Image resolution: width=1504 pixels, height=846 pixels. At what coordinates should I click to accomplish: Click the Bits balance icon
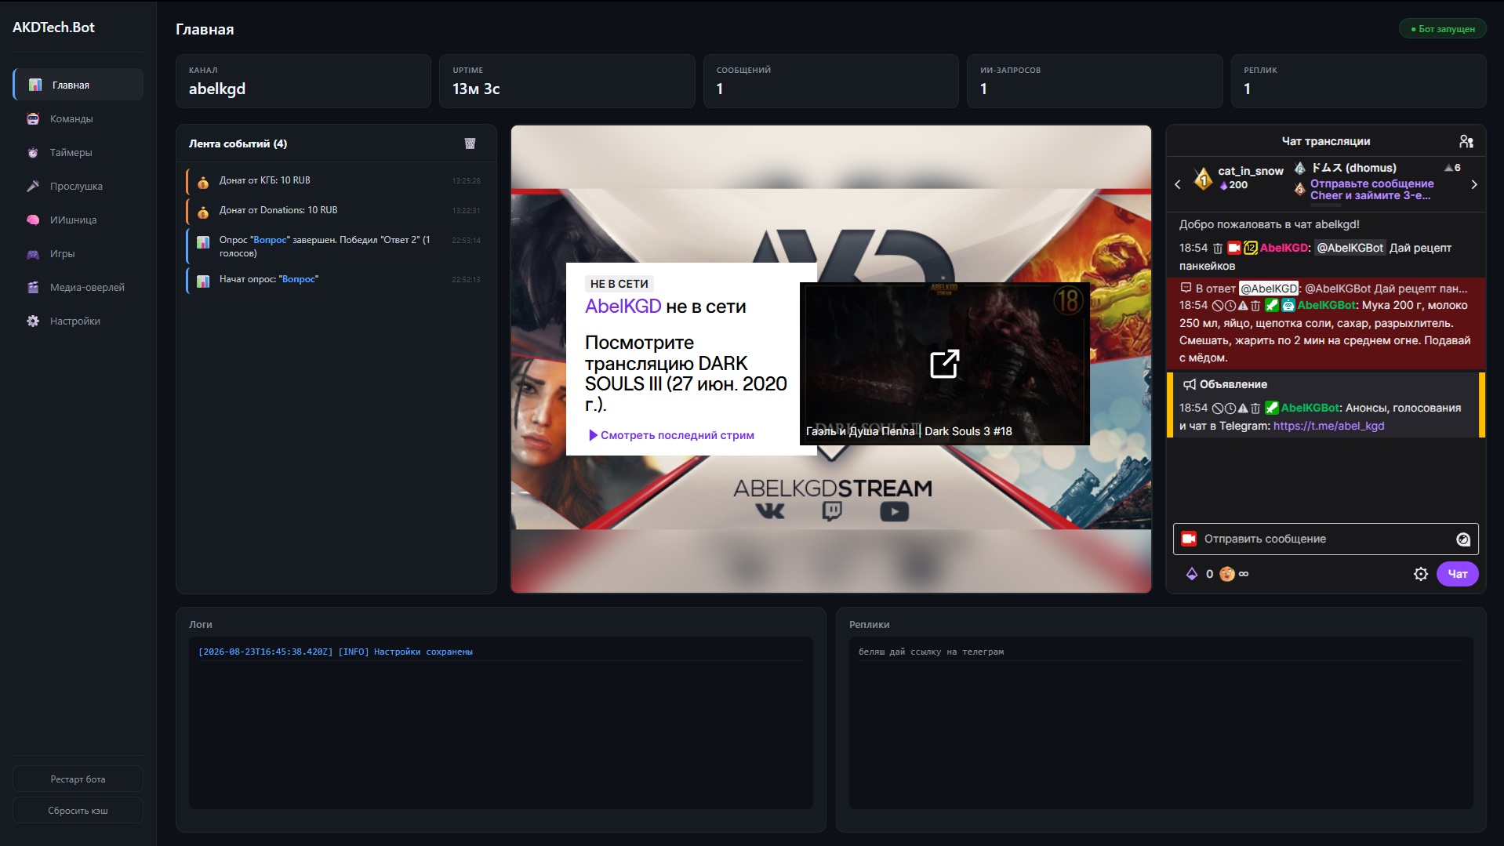coord(1192,574)
